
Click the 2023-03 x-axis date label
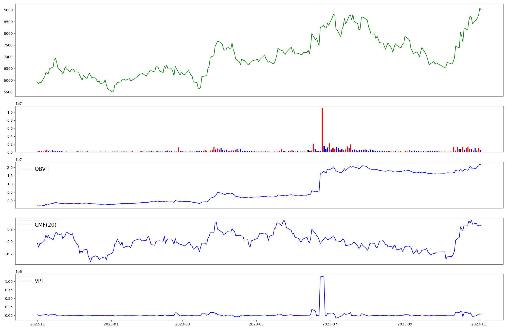point(183,324)
